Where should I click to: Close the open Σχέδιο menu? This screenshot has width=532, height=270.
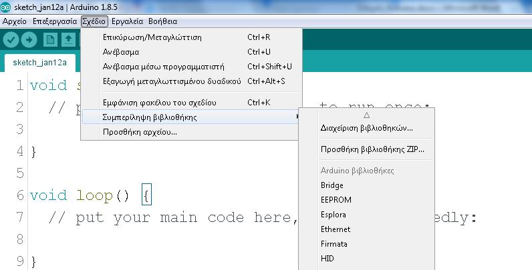94,21
